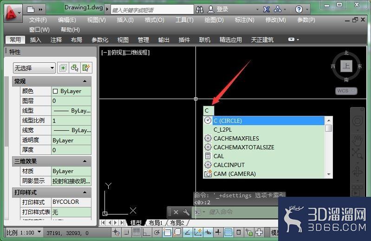This screenshot has height=241, width=371.
Task: Switch to the 天正建筑 ribbon tab
Action: click(262, 40)
